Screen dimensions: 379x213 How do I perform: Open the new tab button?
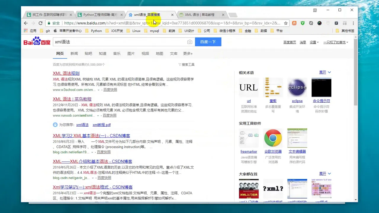233,14
